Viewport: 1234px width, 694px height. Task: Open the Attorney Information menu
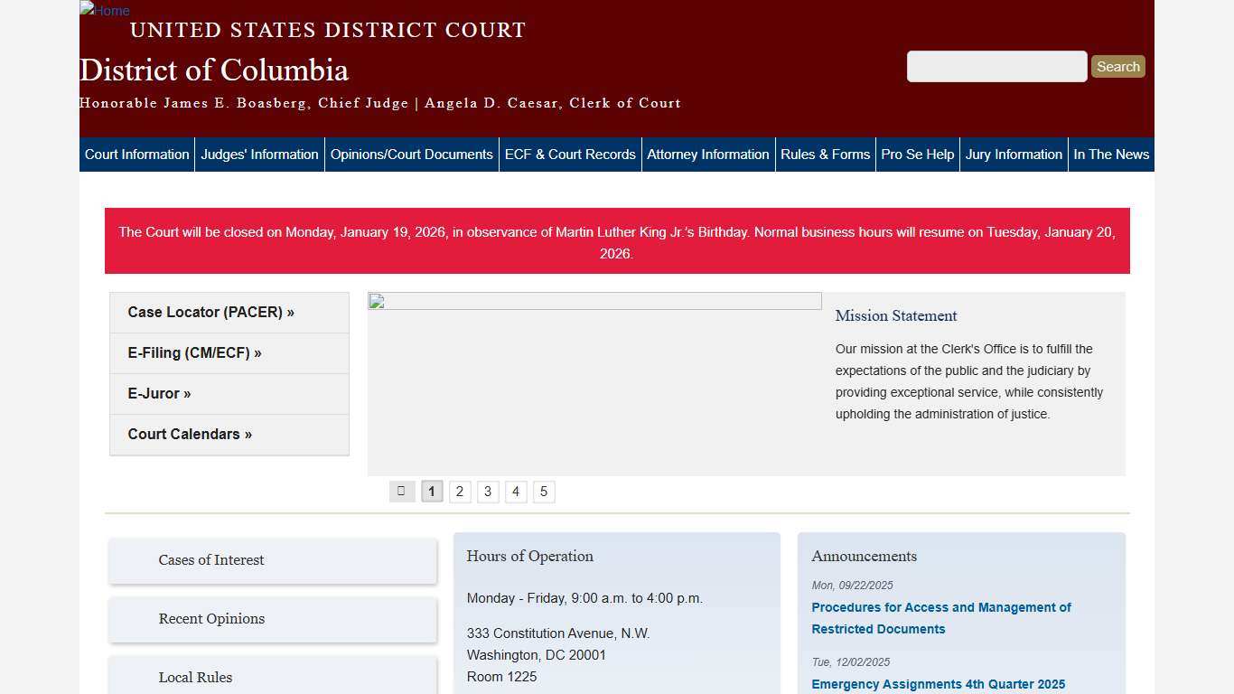(x=707, y=154)
